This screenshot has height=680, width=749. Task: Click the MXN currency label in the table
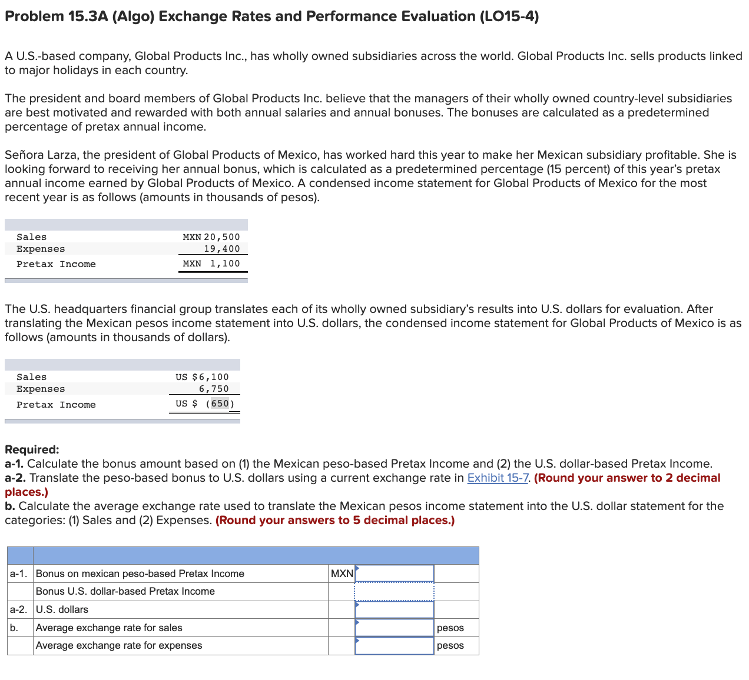[342, 573]
